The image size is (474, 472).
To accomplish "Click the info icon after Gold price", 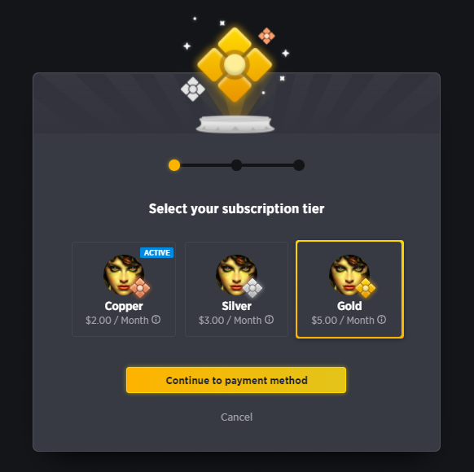I will pyautogui.click(x=381, y=320).
